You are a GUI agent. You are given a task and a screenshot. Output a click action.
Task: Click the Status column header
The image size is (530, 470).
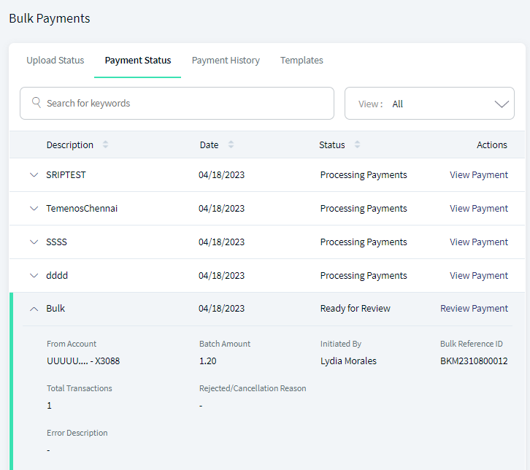point(332,145)
